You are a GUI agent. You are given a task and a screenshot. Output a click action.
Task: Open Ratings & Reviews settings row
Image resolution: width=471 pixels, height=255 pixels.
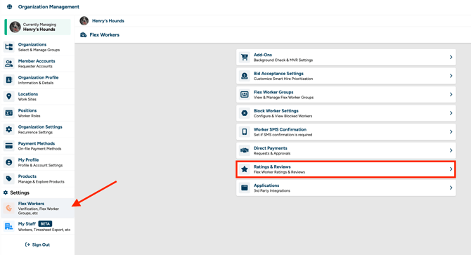[x=346, y=169]
